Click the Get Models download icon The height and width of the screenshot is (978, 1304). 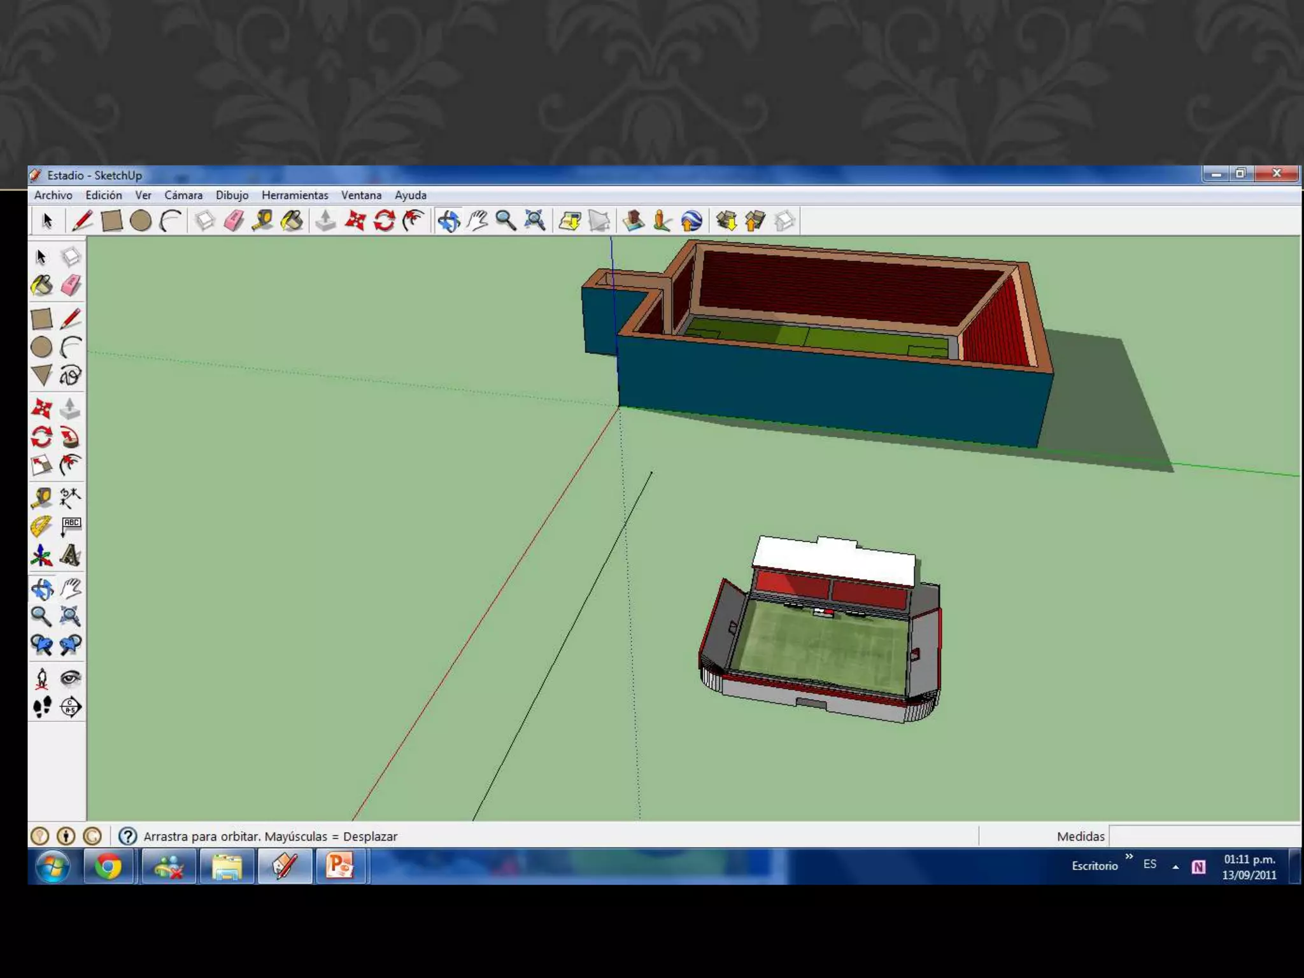[726, 221]
